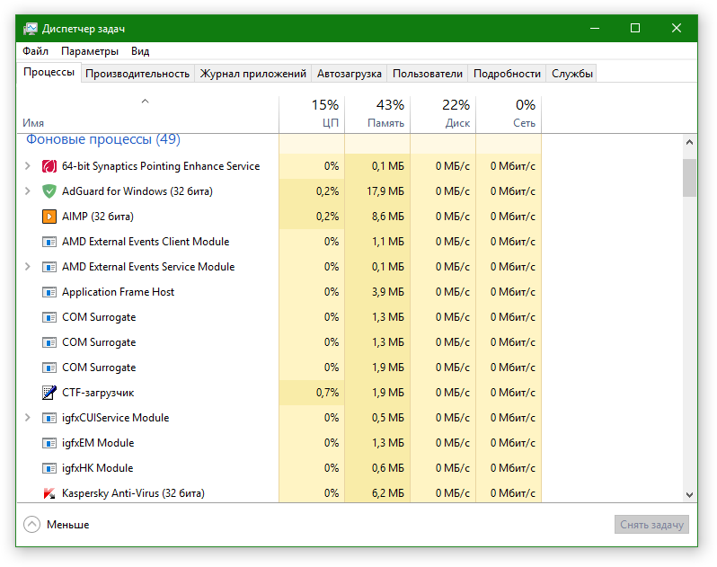Click the scrollbar down arrow
Viewport: 717px width, 567px height.
pos(689,495)
